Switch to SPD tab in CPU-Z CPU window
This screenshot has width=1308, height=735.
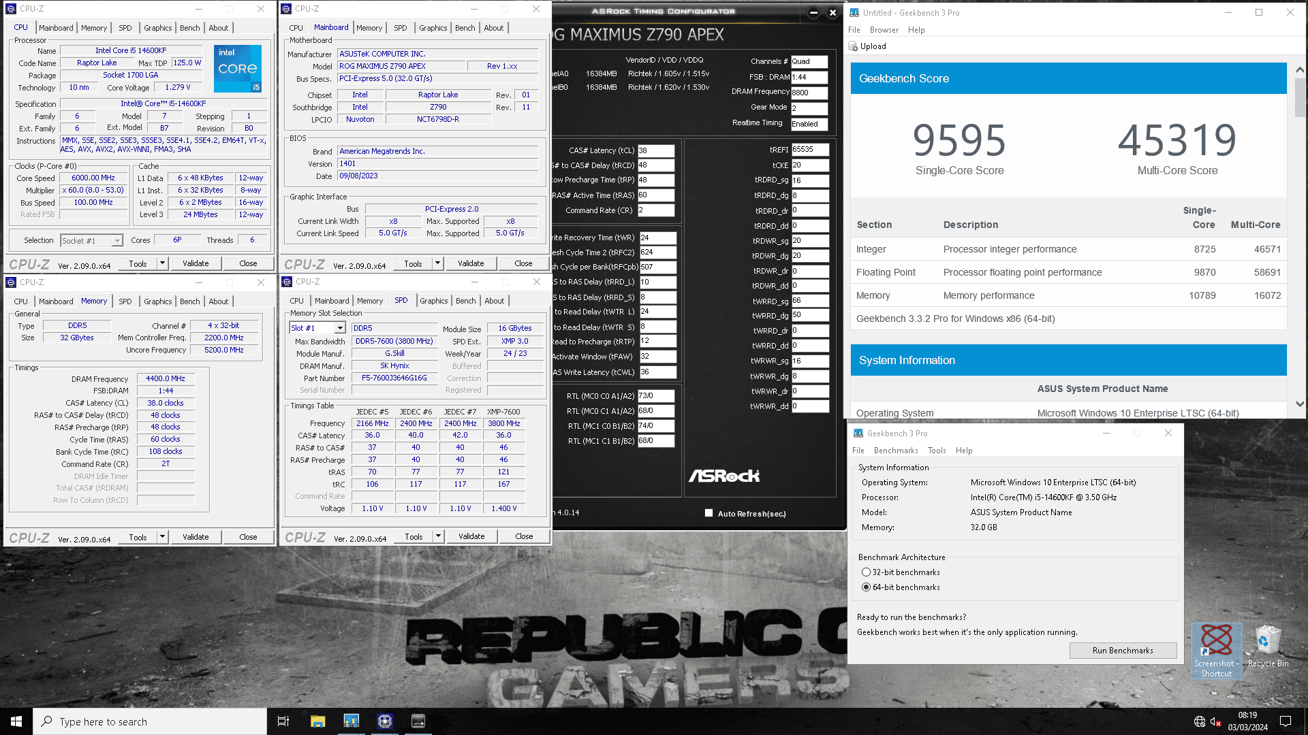coord(125,28)
